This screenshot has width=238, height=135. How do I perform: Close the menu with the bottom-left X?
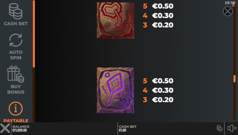(5, 128)
